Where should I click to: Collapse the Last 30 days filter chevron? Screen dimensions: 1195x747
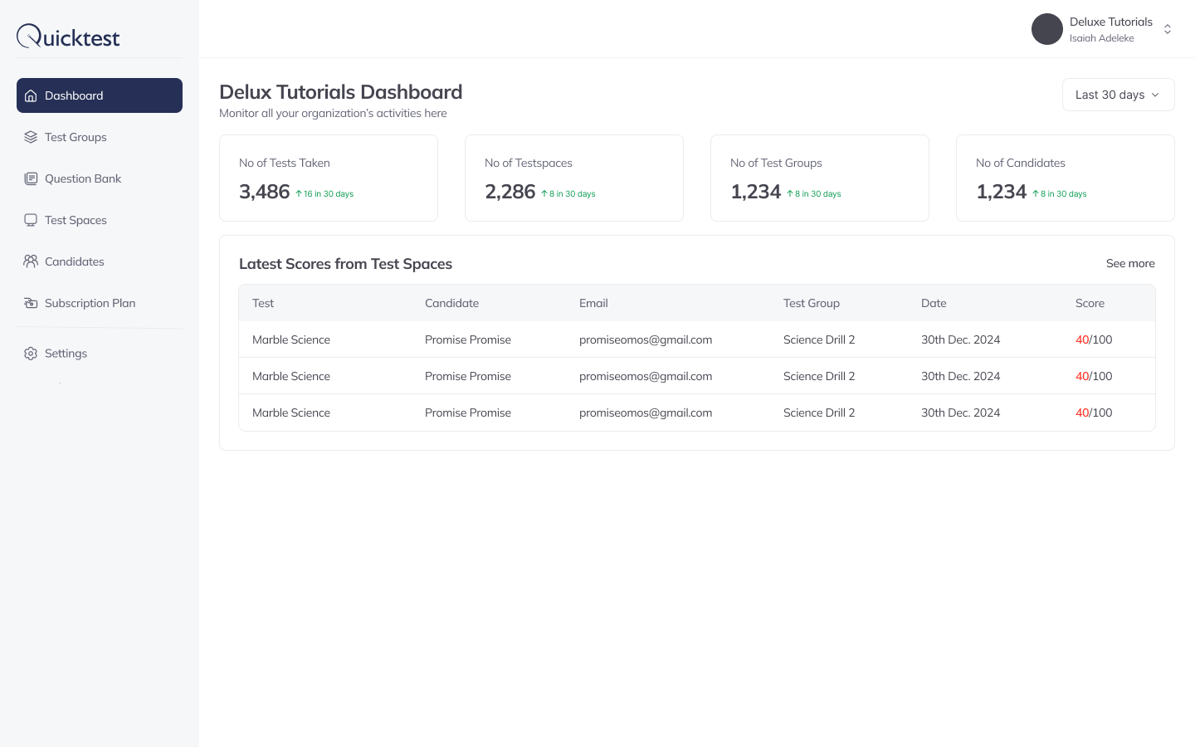click(1155, 95)
